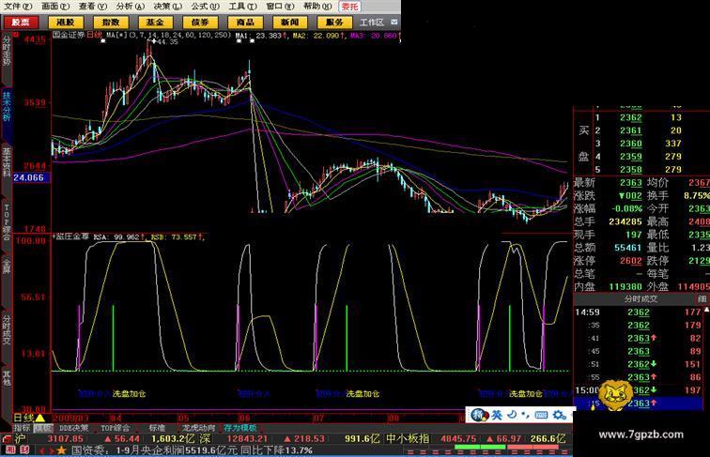Viewport: 710px width, 457px height.
Task: Select the 债券 category button
Action: tap(200, 22)
